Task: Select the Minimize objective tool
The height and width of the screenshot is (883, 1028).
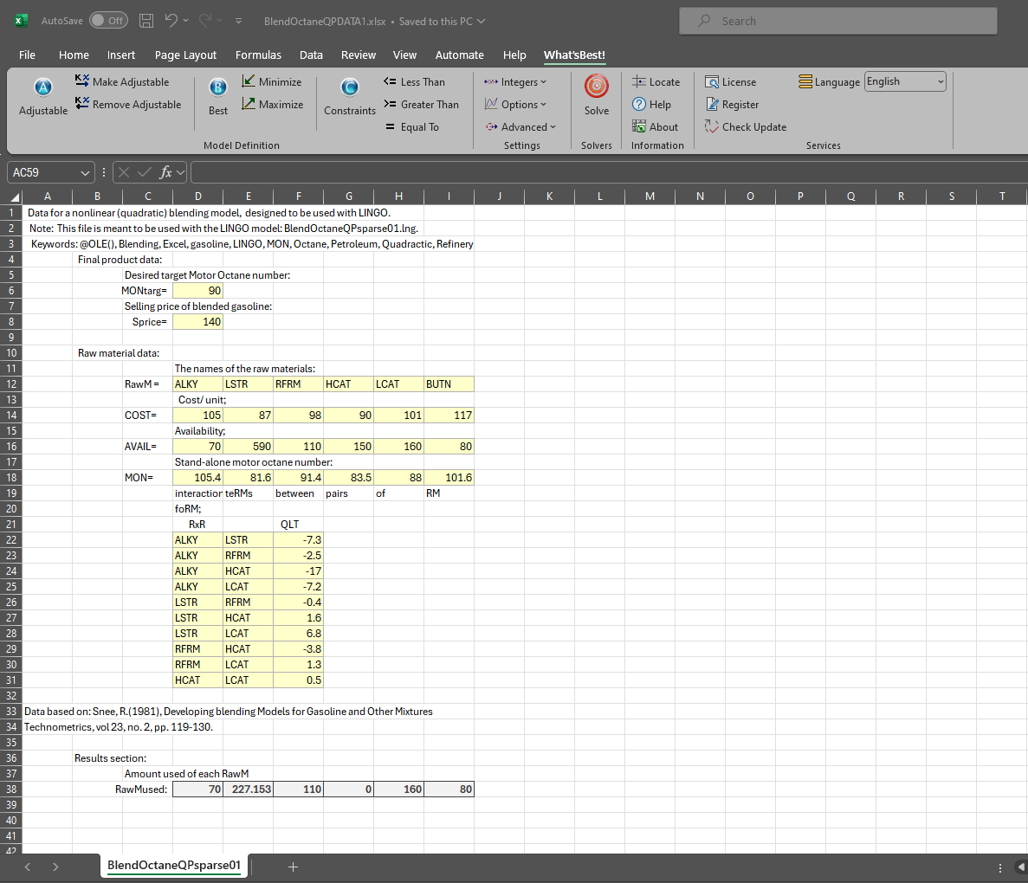Action: pos(271,82)
